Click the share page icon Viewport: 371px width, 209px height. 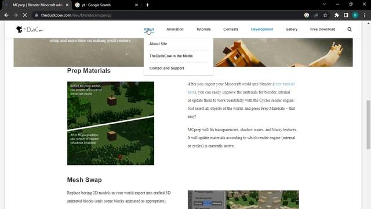[x=316, y=15]
